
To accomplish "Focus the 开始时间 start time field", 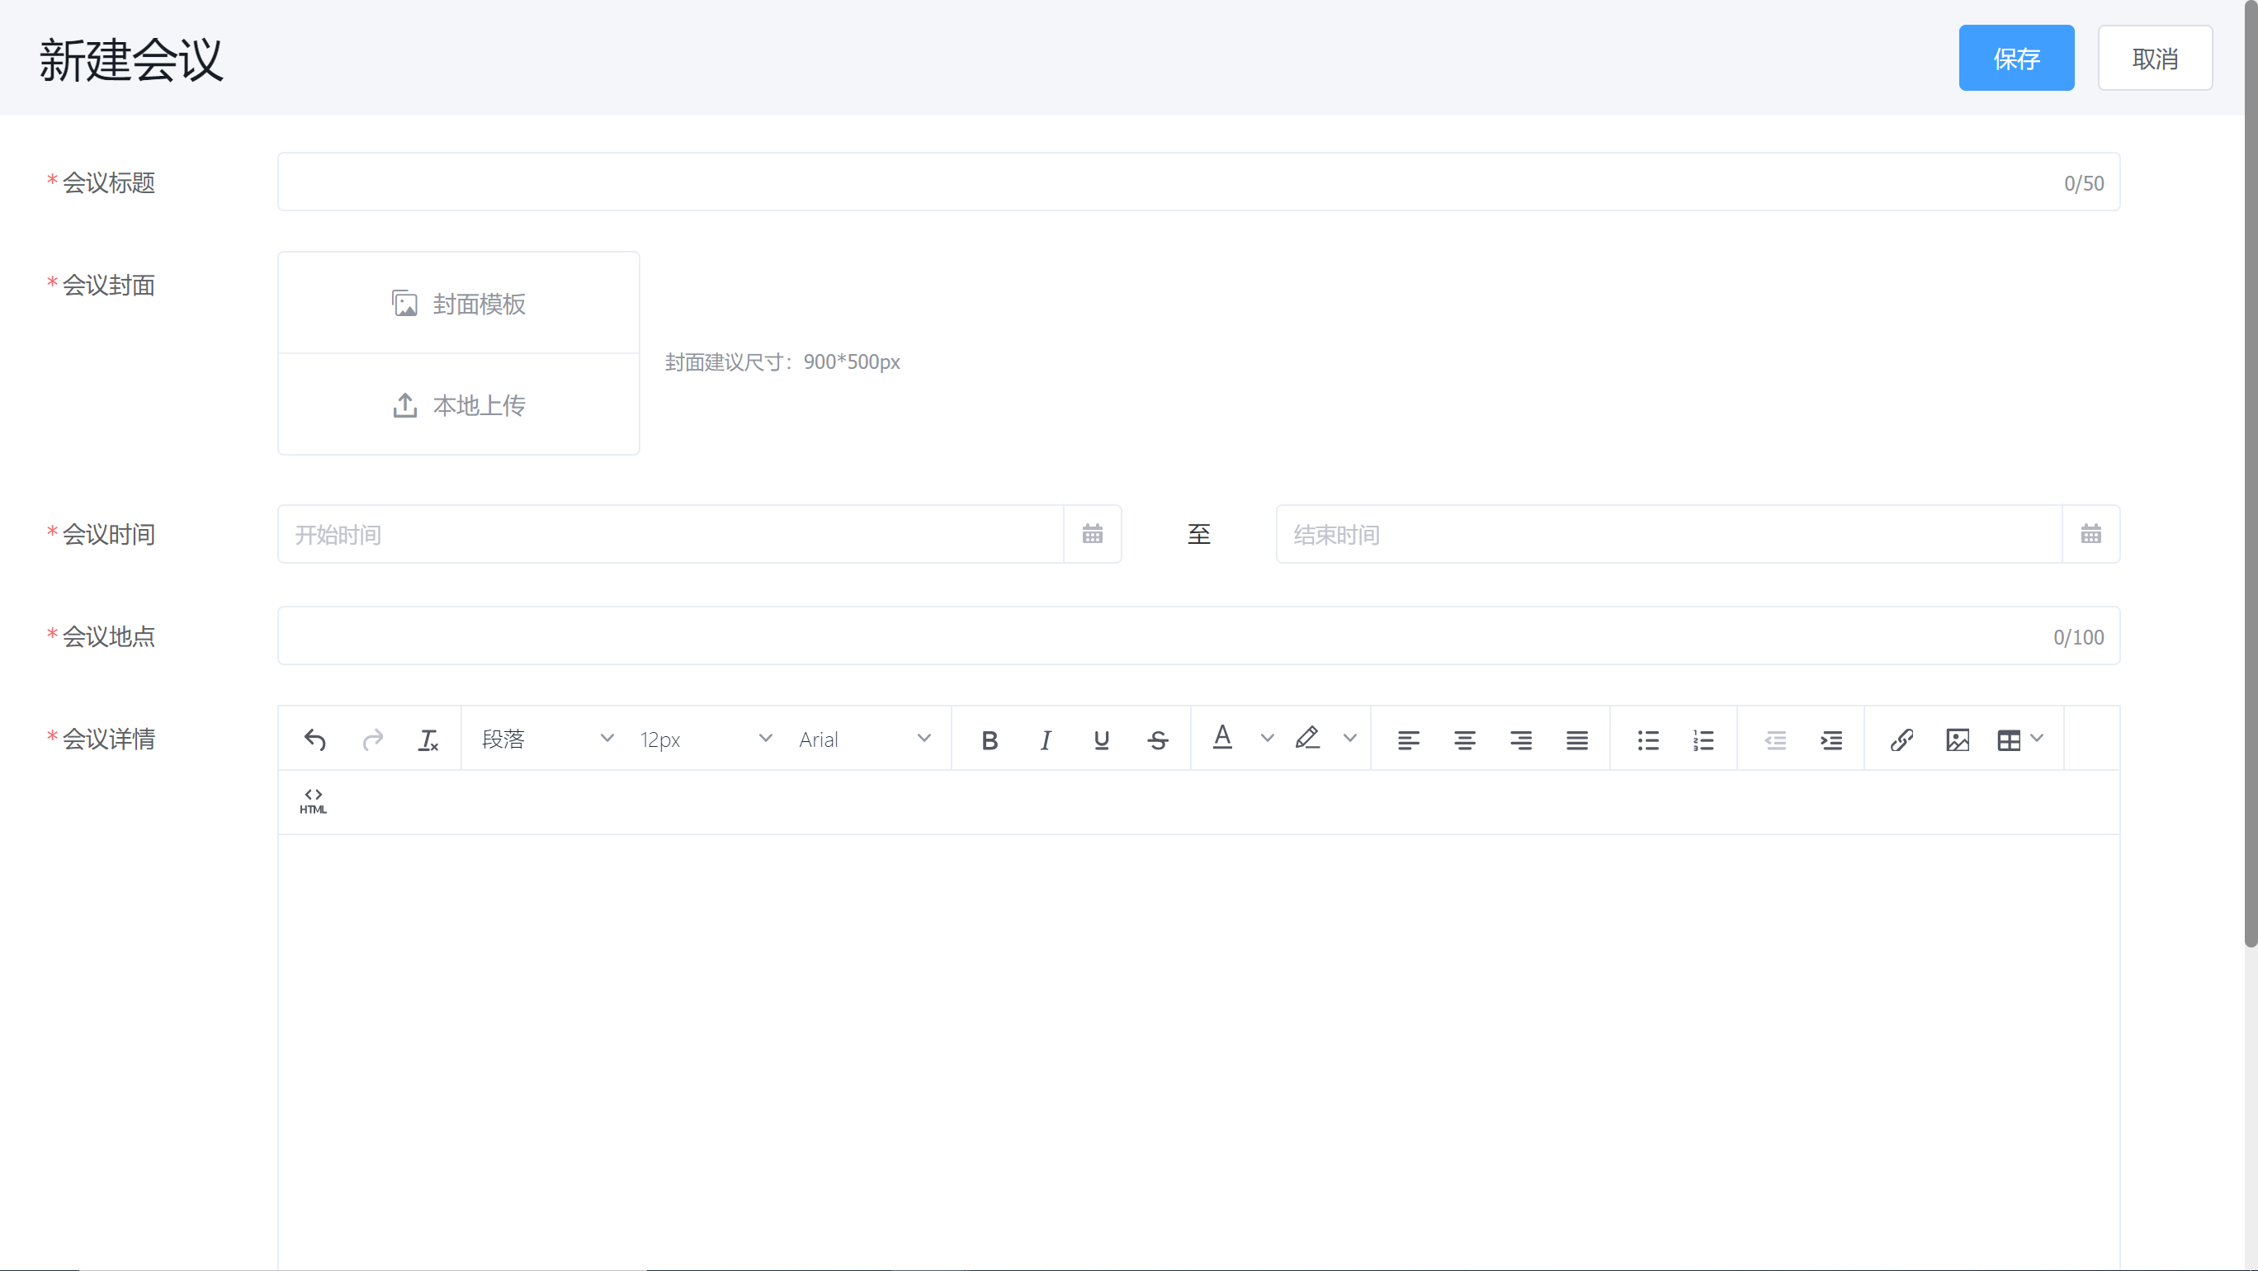I will [671, 534].
